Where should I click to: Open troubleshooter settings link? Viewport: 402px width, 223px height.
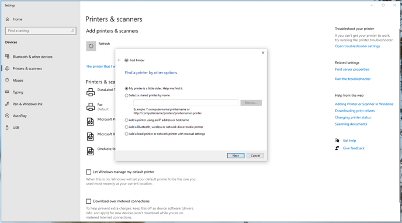click(x=358, y=46)
